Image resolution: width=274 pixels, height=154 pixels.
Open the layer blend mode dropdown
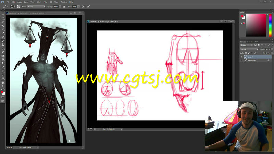[249, 49]
